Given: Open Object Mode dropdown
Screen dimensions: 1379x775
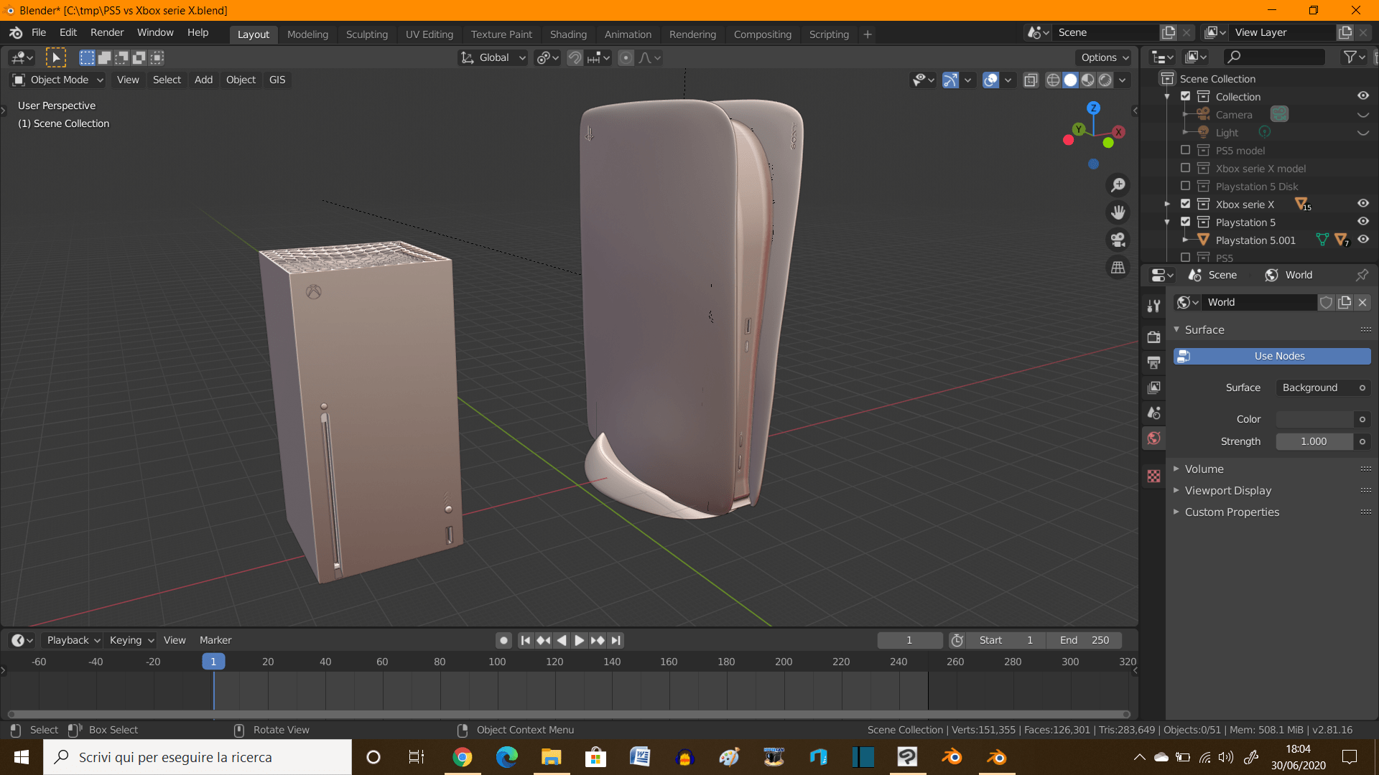Looking at the screenshot, I should (57, 80).
